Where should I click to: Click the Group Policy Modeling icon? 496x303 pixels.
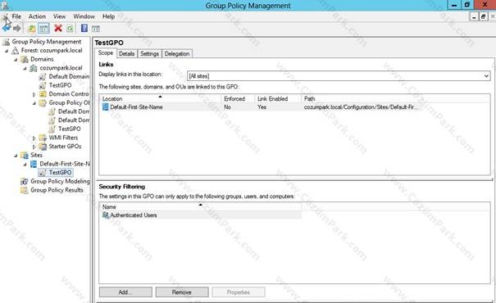pyautogui.click(x=24, y=181)
